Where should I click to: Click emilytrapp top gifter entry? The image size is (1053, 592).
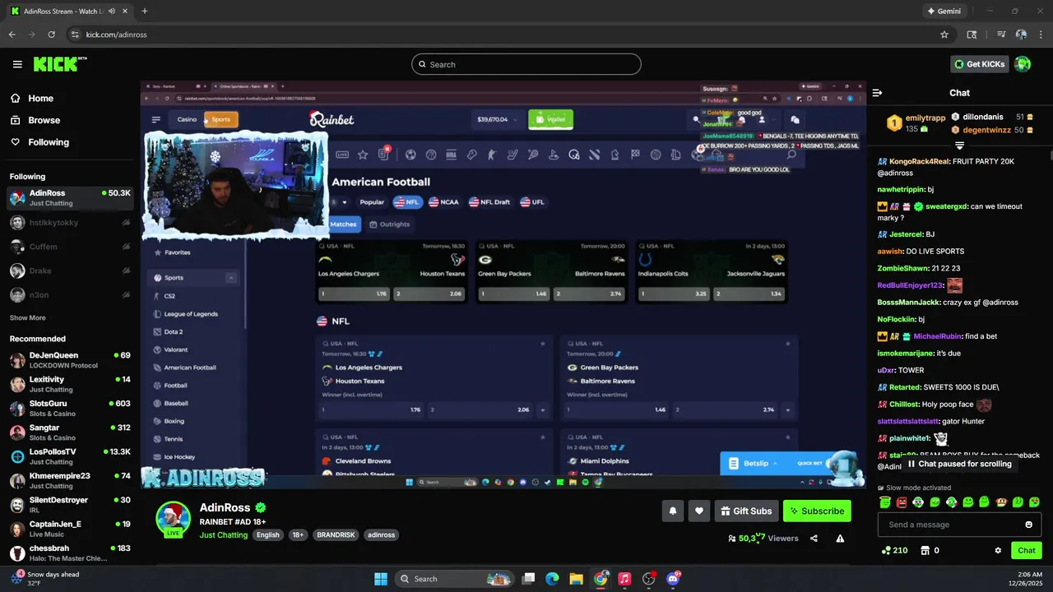915,123
